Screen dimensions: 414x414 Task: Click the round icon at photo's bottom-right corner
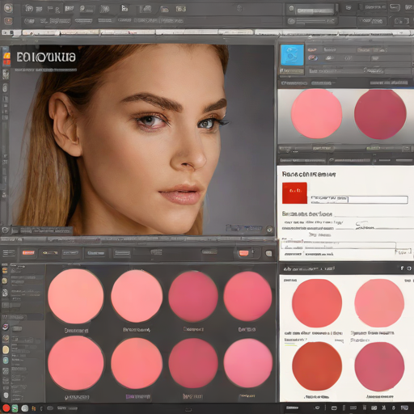pos(269,230)
